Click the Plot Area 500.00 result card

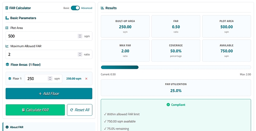[227, 26]
